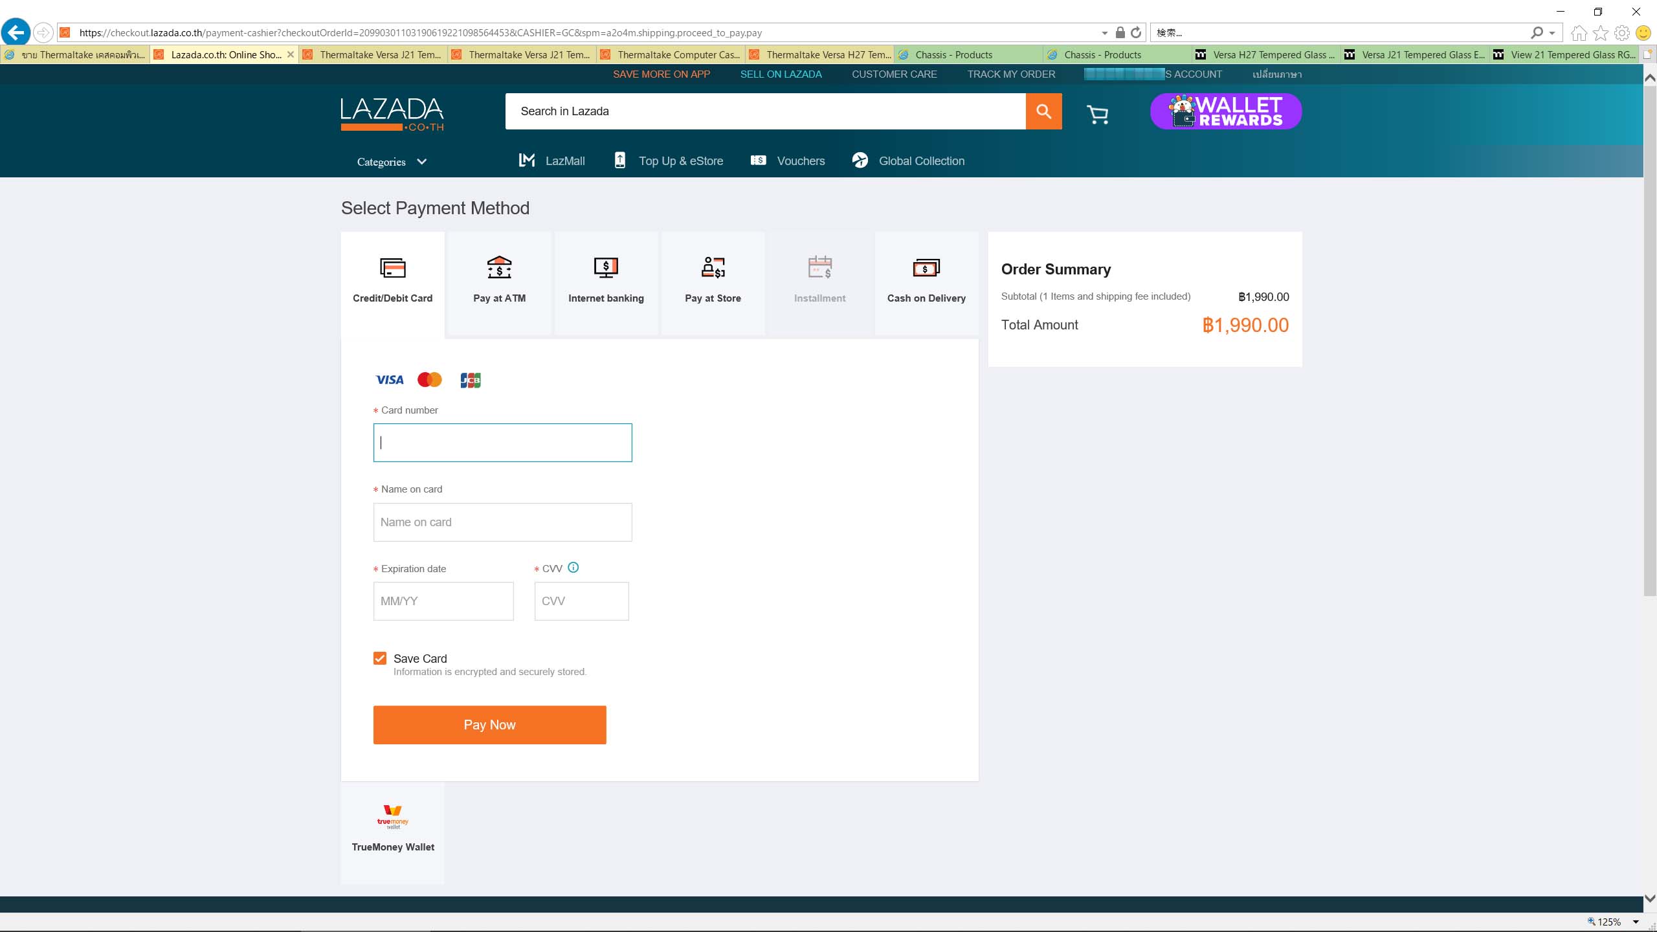The height and width of the screenshot is (932, 1657).
Task: Click SAVE MORE ON APP link
Action: [662, 74]
